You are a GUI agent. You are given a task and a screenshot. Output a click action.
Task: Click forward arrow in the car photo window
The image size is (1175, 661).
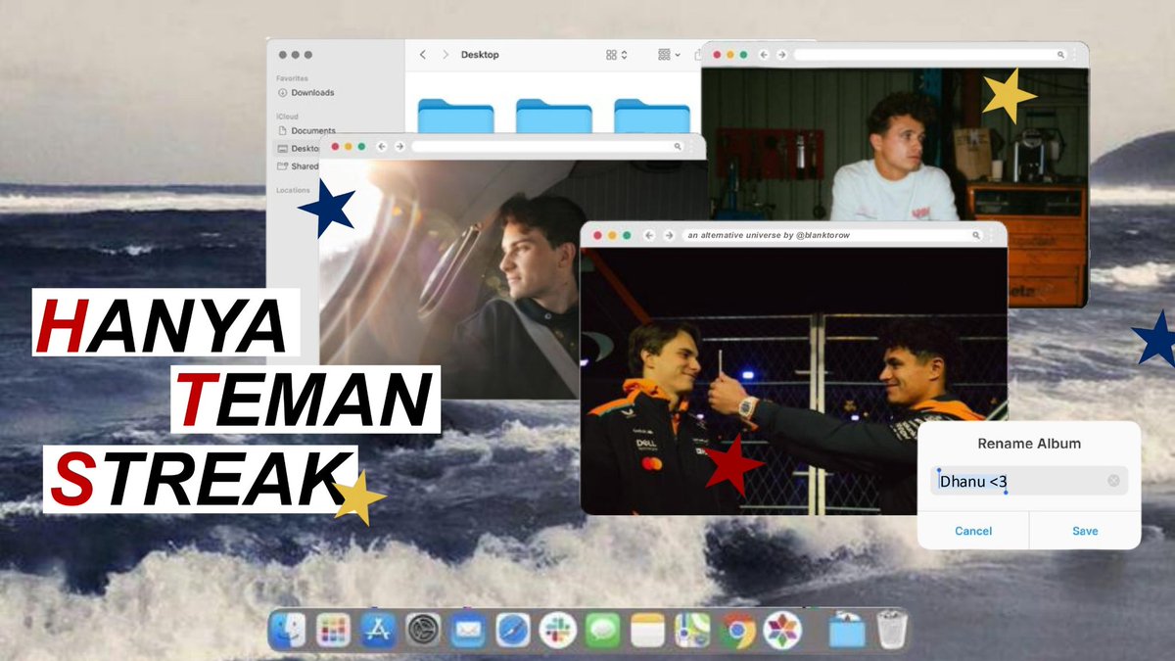pyautogui.click(x=399, y=146)
